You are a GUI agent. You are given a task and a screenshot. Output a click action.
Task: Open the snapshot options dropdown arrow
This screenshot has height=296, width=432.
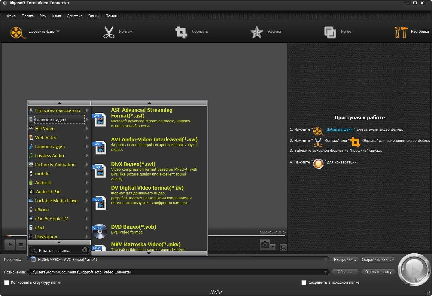coord(273,247)
